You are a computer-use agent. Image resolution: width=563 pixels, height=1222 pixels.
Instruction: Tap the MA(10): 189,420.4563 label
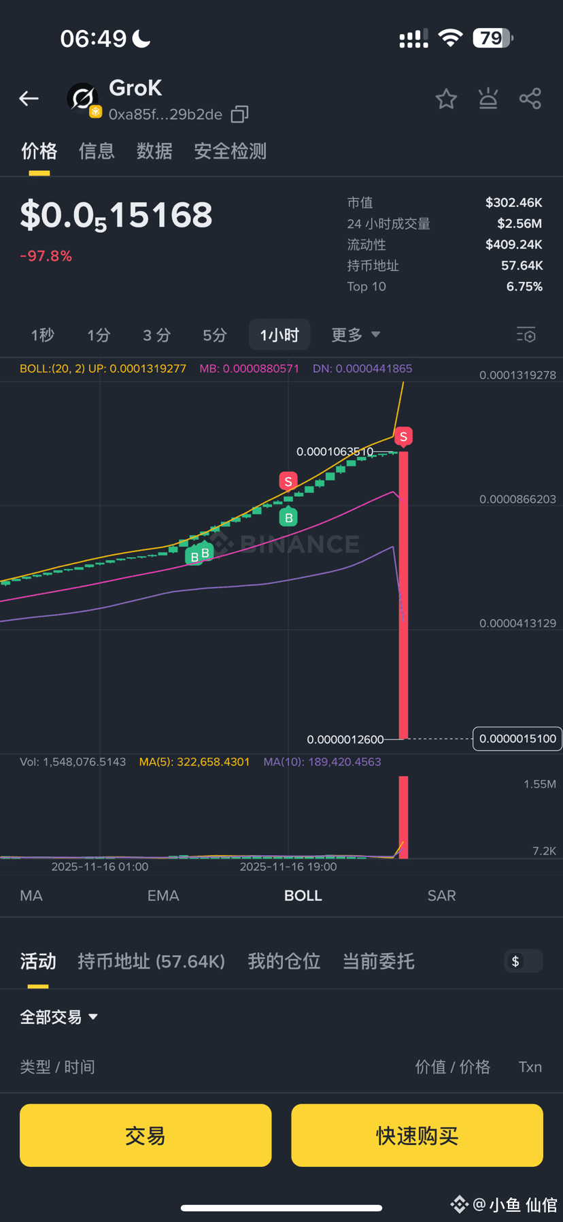point(322,762)
